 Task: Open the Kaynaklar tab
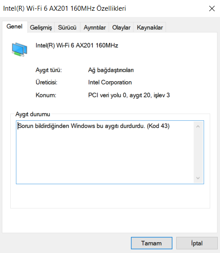pos(150,27)
